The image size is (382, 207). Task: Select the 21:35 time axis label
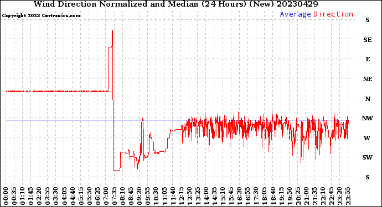pyautogui.click(x=314, y=196)
